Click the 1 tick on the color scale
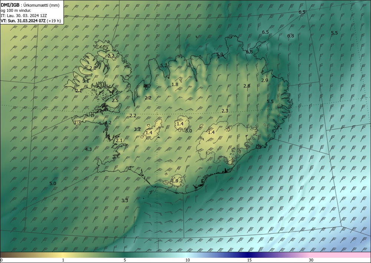 (63, 260)
